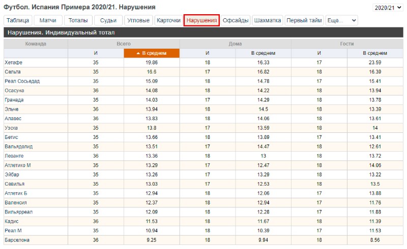The height and width of the screenshot is (249, 407).
Task: Sort by И under Гости
Action: [x=319, y=53]
